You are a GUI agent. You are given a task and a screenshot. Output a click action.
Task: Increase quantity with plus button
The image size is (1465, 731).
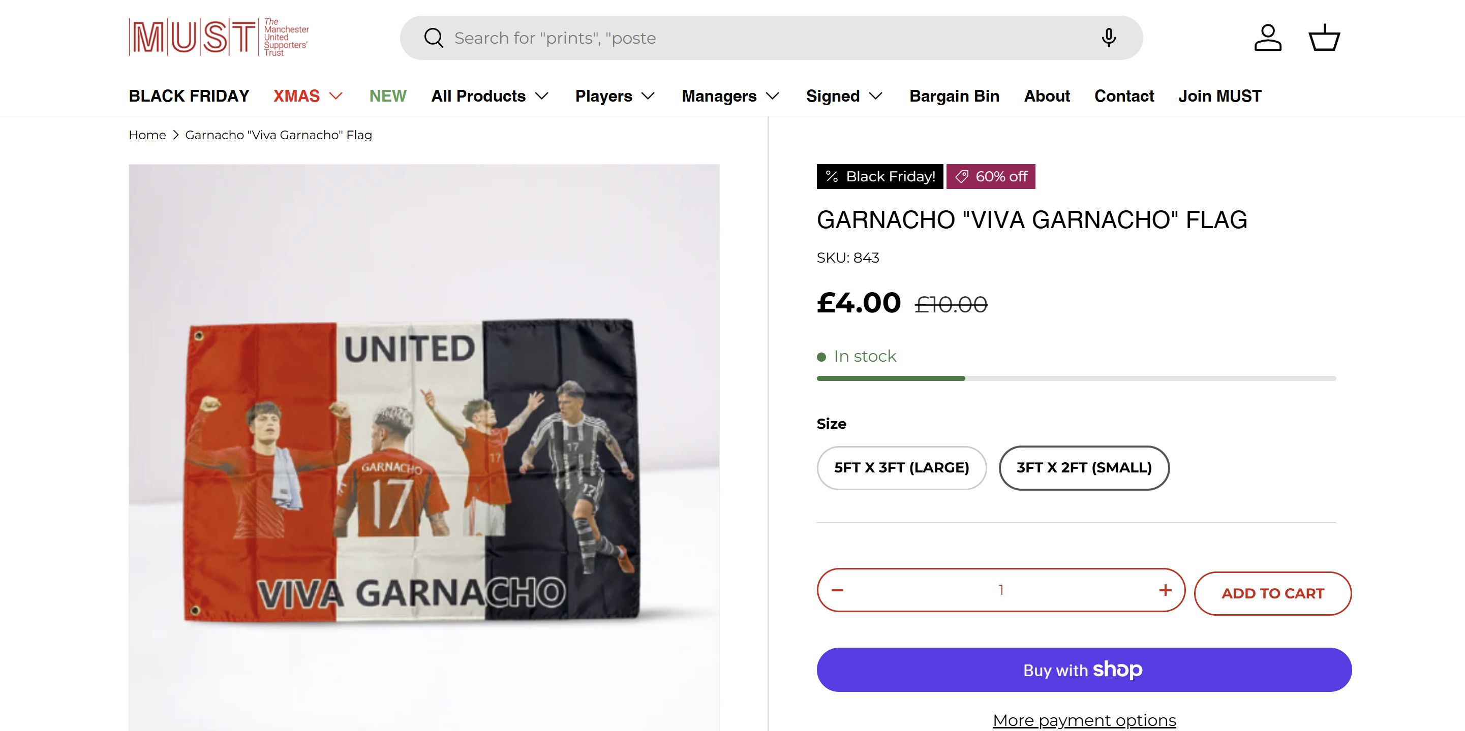[x=1165, y=590]
